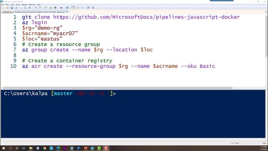Click the Run Selection icon
Screen dimensions: 268x151
[51, 8]
